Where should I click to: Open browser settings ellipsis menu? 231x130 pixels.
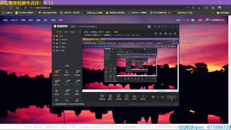227,8
